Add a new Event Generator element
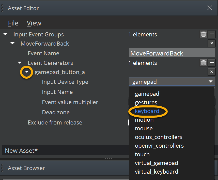The height and width of the screenshot is (180, 218). coord(212,63)
